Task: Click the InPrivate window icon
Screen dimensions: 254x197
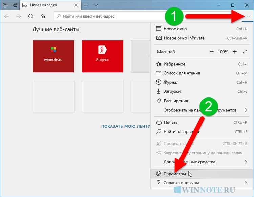Action: pyautogui.click(x=159, y=38)
